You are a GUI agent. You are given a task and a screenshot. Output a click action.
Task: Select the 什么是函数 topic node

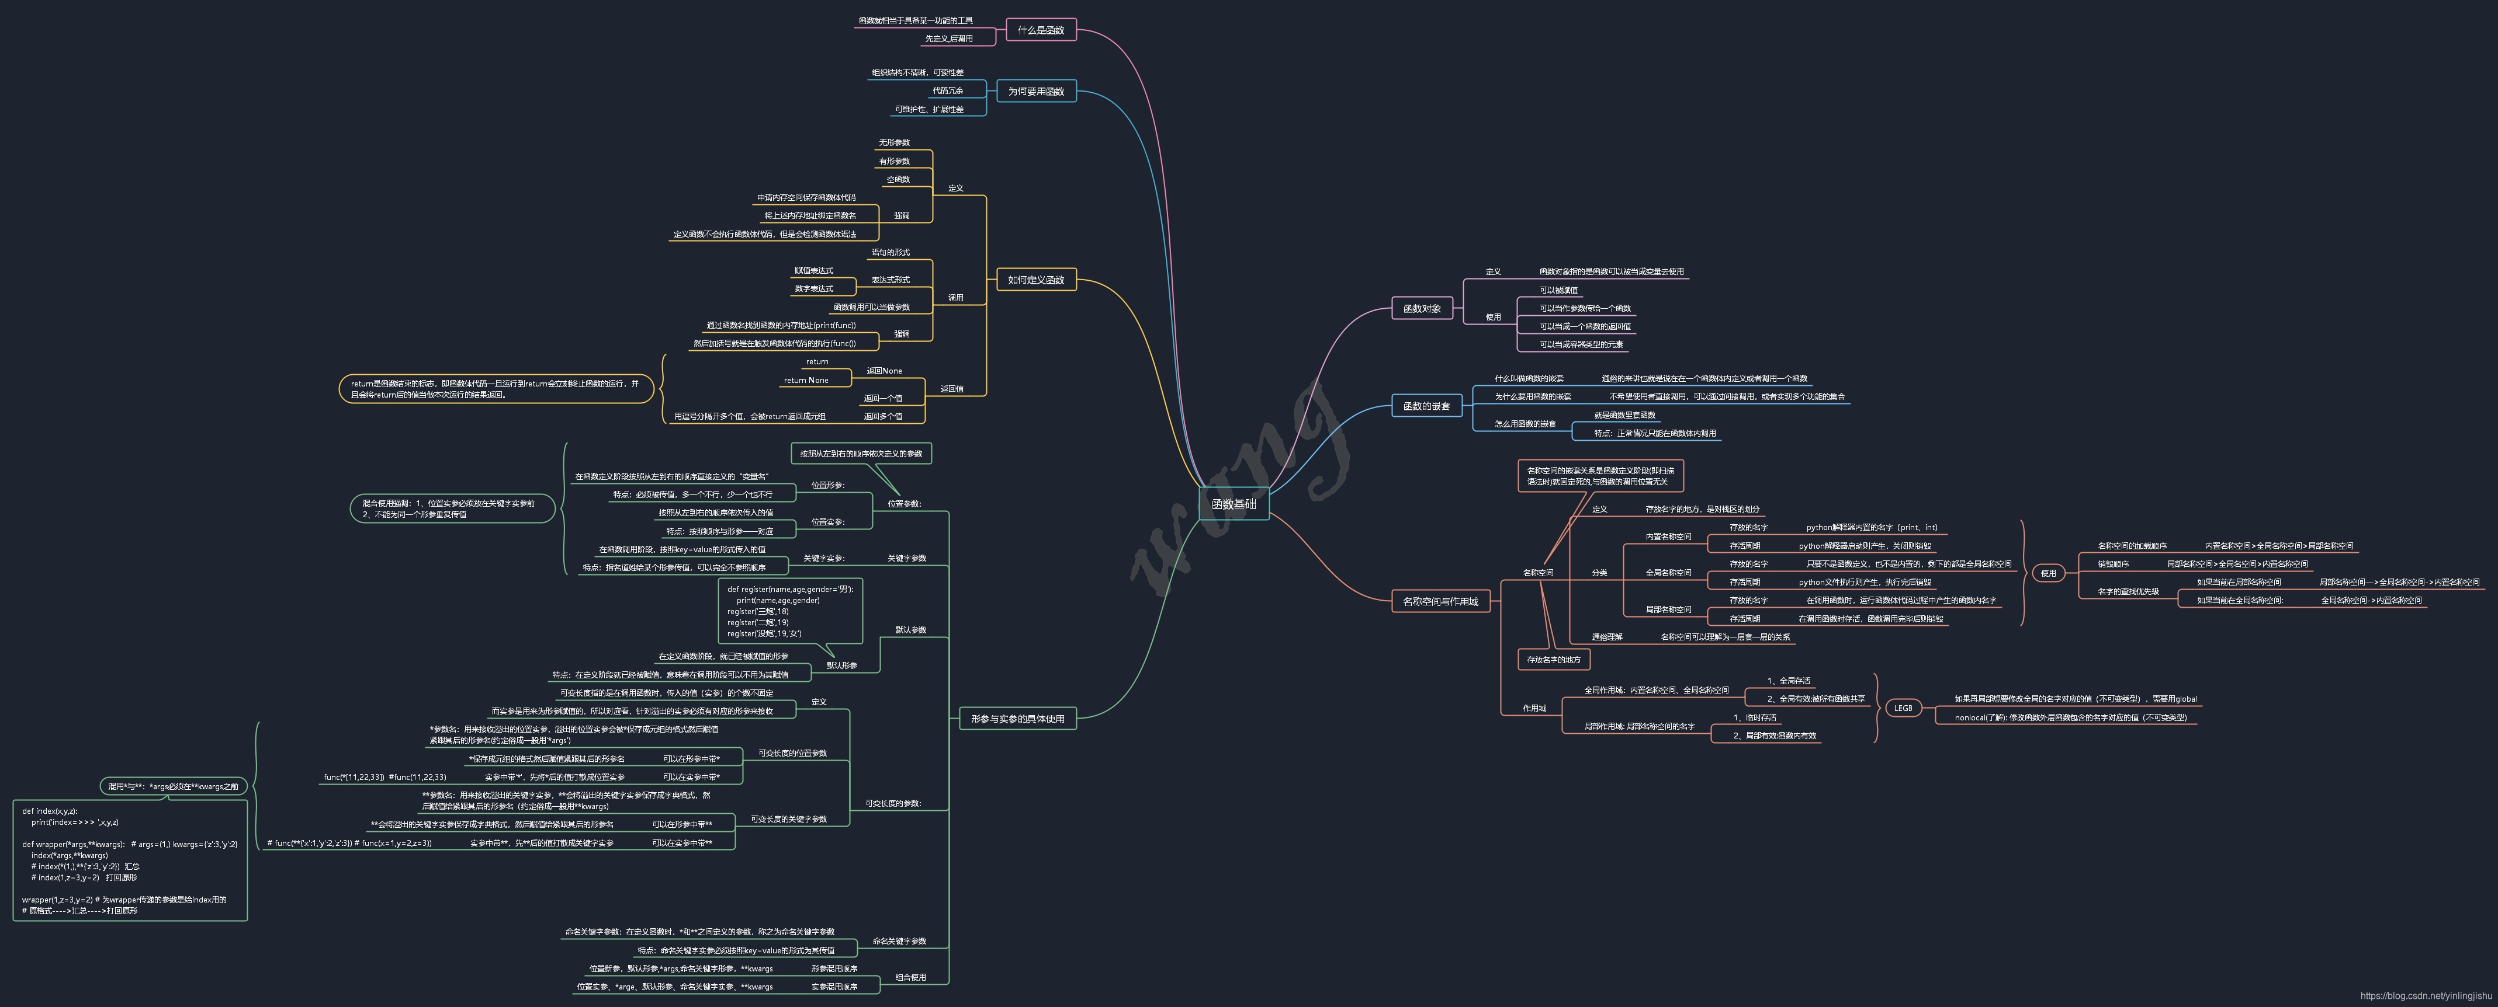point(1041,30)
